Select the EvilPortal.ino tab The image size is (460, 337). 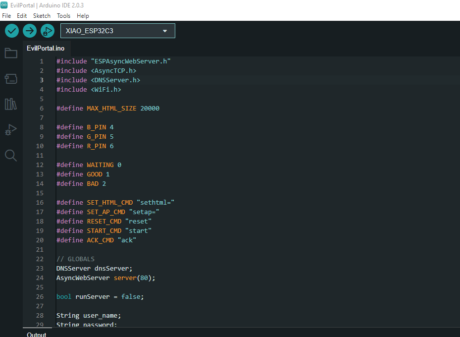coord(46,49)
